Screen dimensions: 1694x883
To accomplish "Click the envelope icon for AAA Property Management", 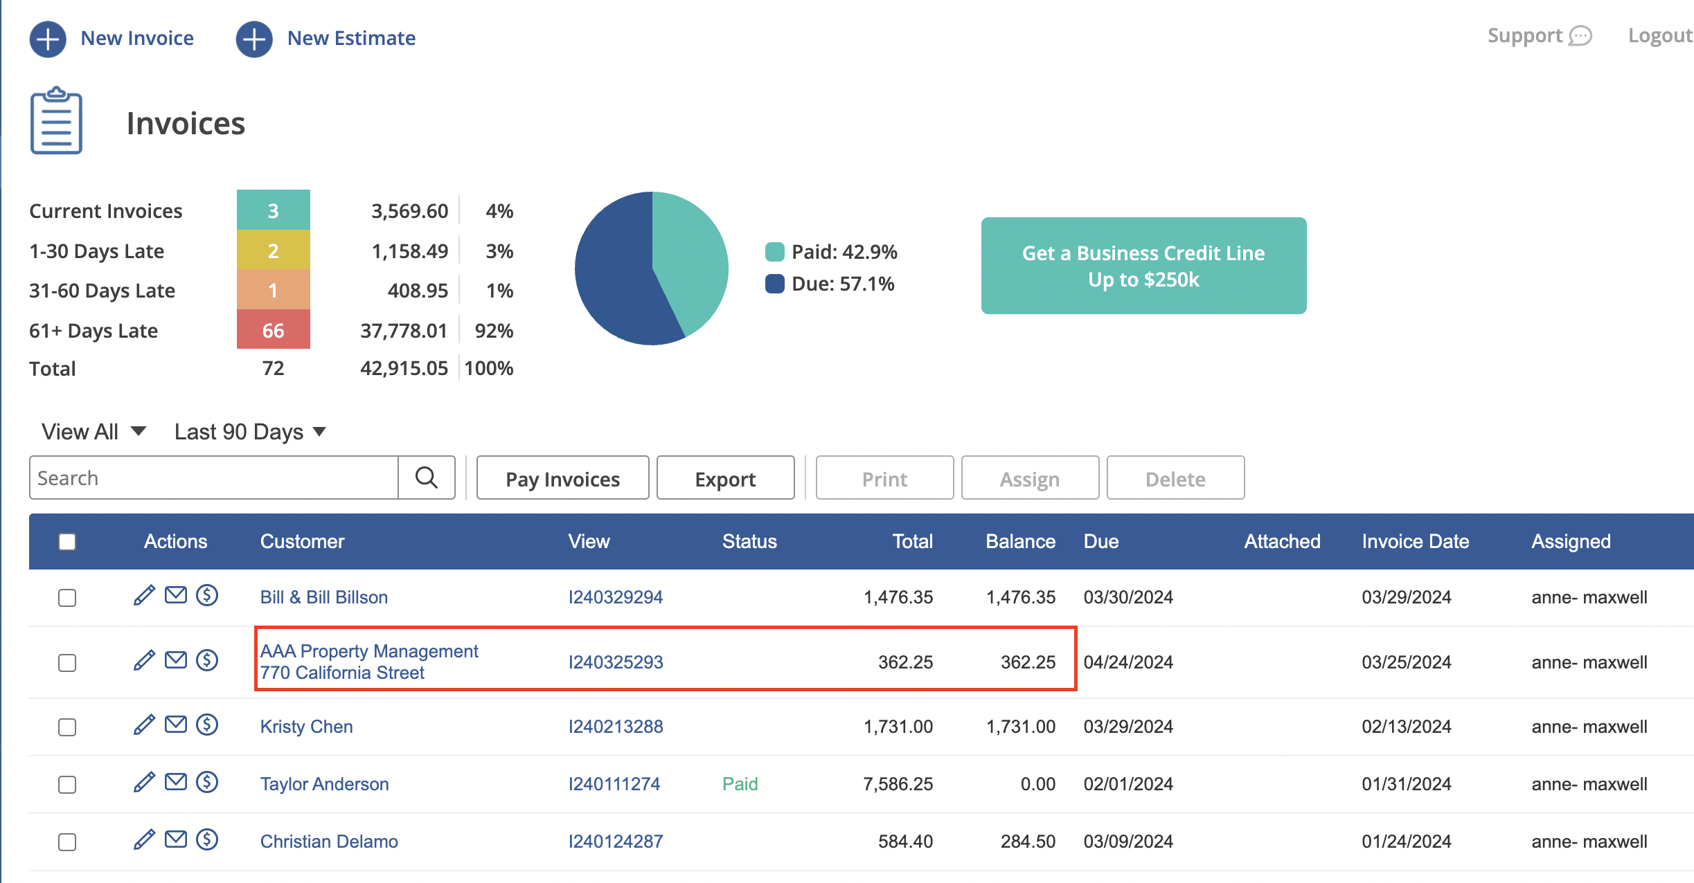I will tap(176, 660).
